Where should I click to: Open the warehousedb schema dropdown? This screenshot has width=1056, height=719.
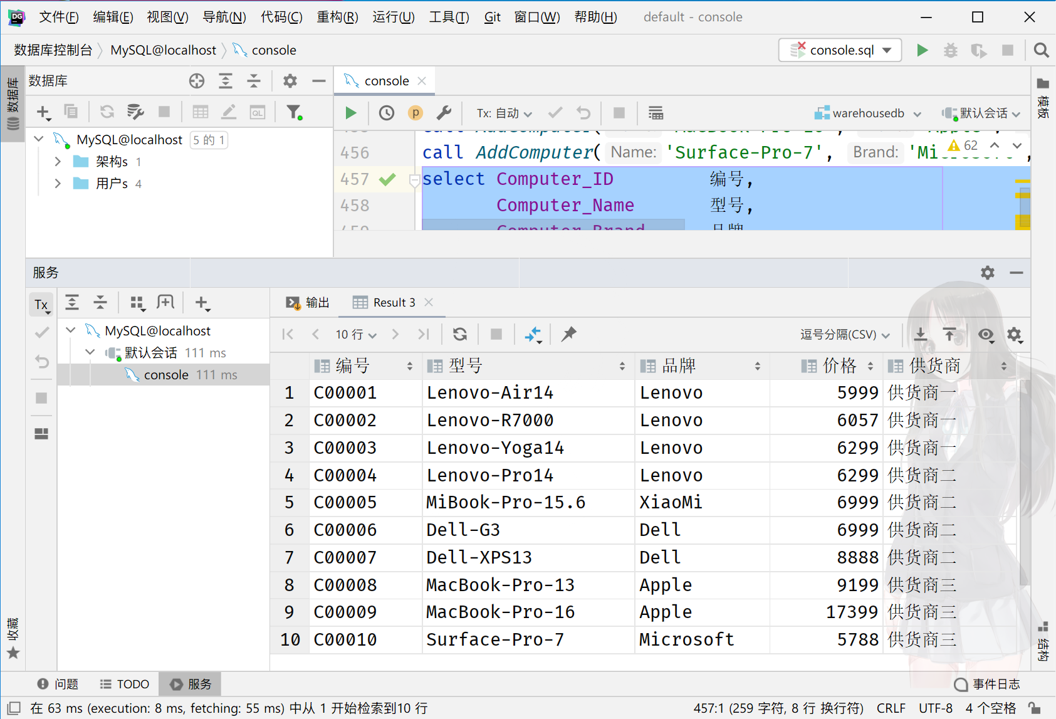[868, 113]
